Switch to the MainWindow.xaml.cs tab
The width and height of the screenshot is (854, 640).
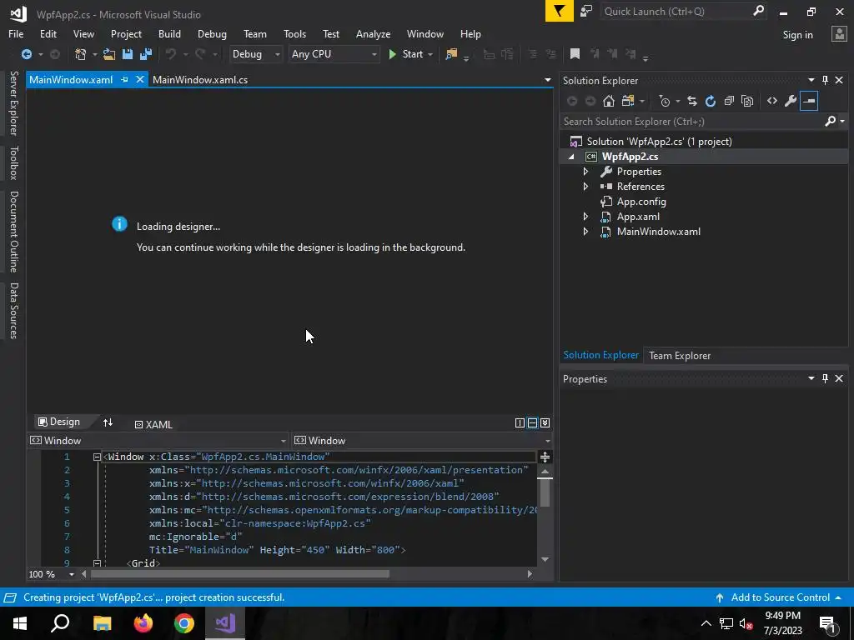[200, 79]
